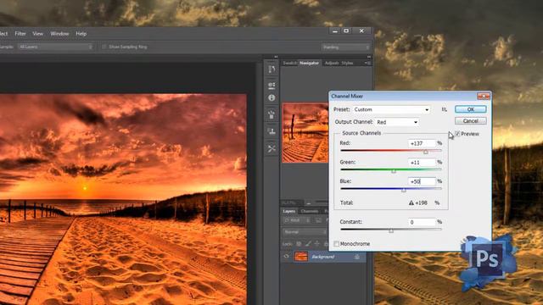
Task: Select the Navigator tab
Action: [309, 63]
